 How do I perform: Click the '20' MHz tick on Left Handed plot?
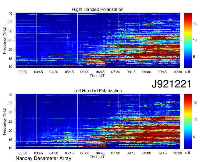pyautogui.click(x=11, y=131)
